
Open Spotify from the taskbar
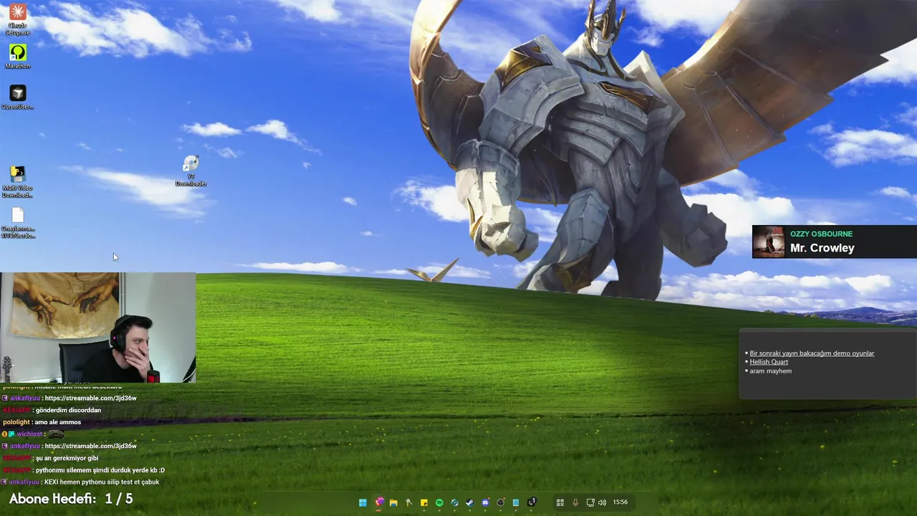tap(439, 502)
